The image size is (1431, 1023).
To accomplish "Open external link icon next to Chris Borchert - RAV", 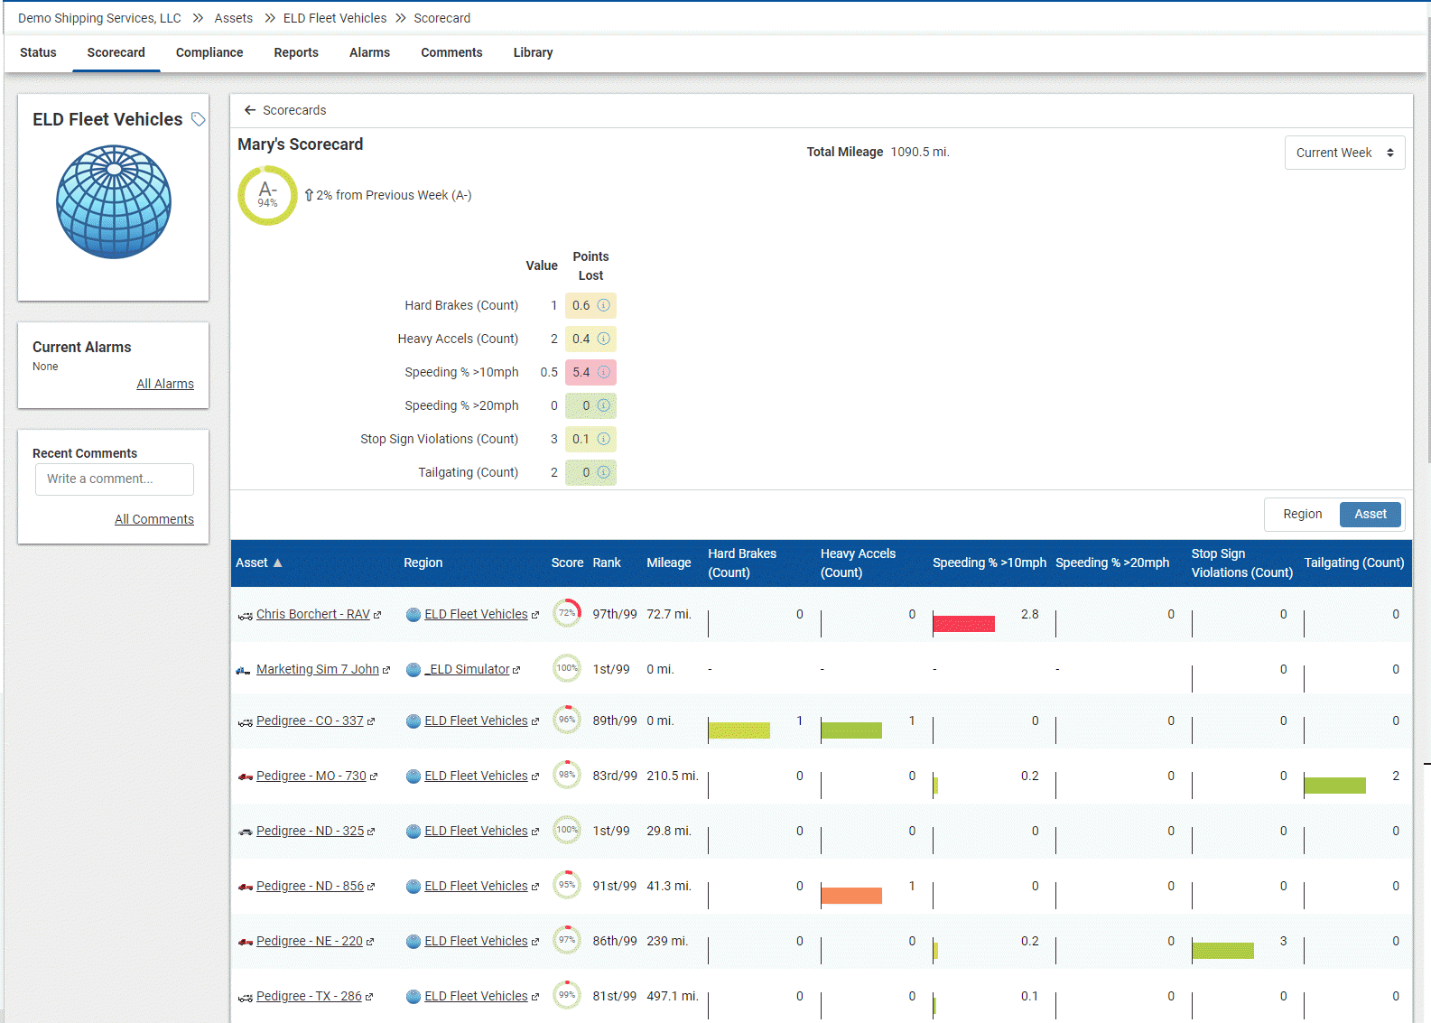I will pyautogui.click(x=377, y=615).
